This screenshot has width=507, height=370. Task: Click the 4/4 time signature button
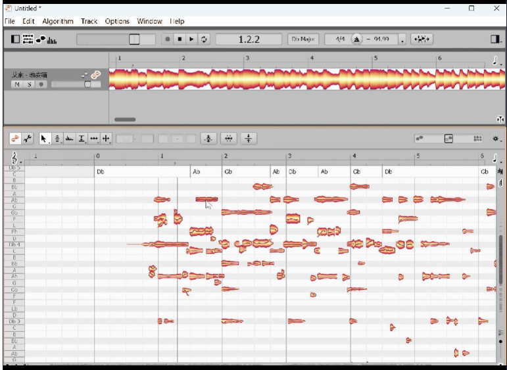point(340,39)
